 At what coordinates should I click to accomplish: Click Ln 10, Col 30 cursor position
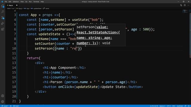coord(154,106)
